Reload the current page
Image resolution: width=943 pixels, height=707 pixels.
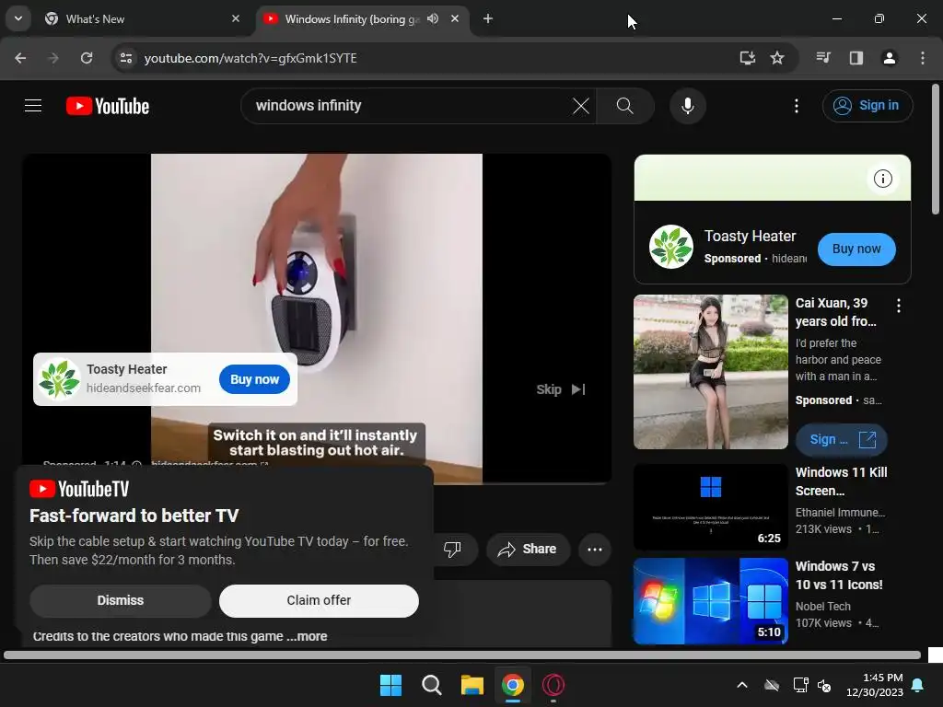click(87, 58)
